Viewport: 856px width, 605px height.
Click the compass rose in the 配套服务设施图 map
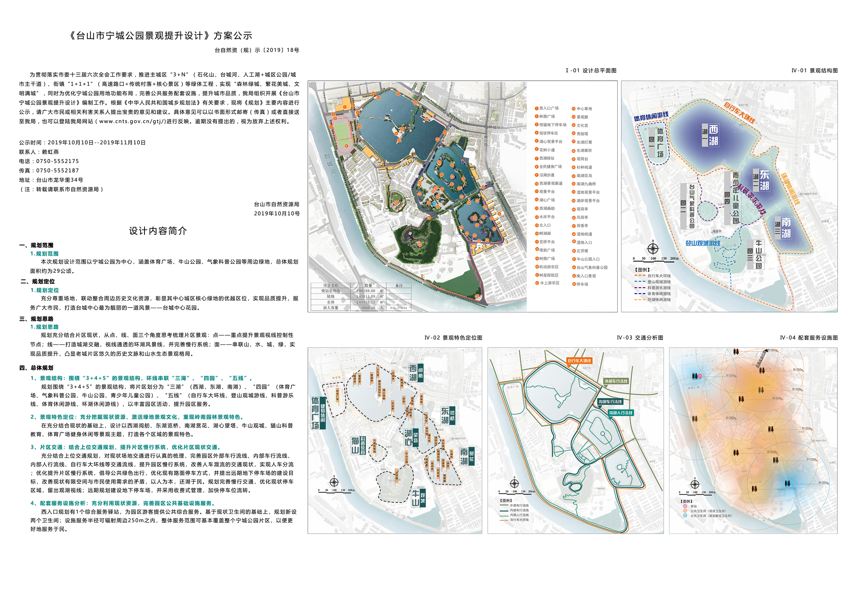[x=695, y=484]
